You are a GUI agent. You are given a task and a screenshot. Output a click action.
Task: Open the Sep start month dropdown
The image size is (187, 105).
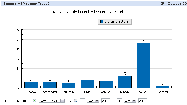pos(93,101)
